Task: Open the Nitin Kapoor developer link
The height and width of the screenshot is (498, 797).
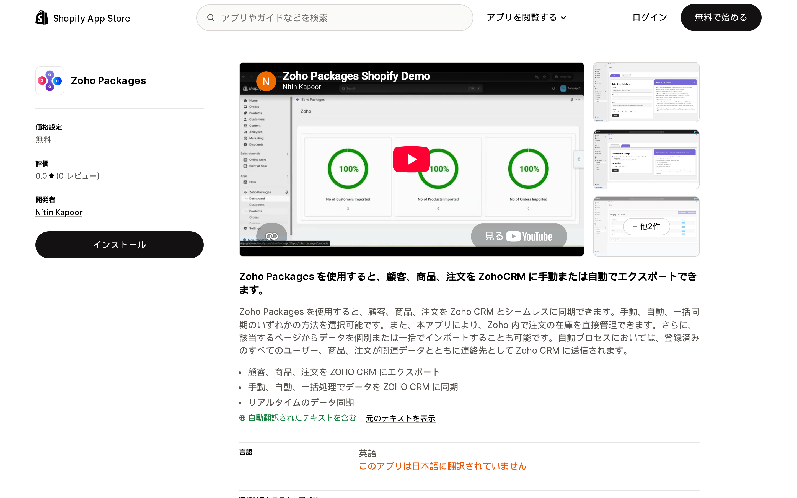Action: click(59, 212)
